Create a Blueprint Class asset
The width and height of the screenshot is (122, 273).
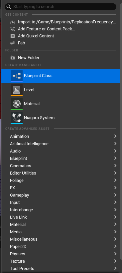pyautogui.click(x=61, y=76)
